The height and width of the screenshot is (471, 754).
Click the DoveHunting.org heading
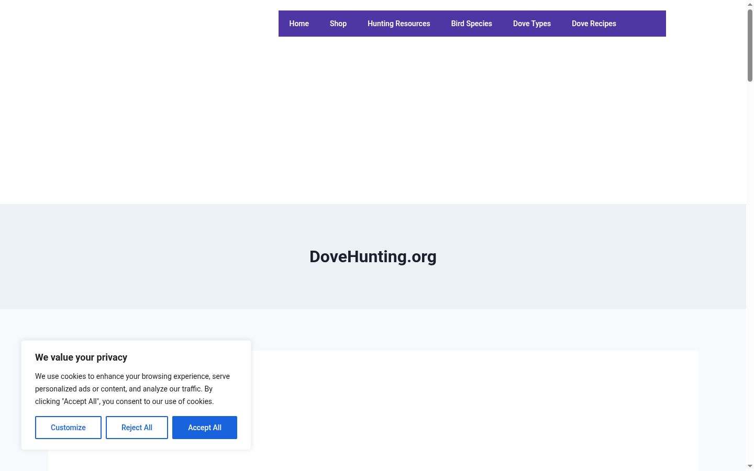[x=373, y=256]
